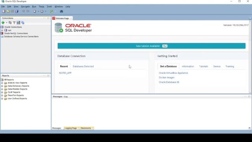
Task: Click the Undo toolbar icon
Action: pos(24,11)
